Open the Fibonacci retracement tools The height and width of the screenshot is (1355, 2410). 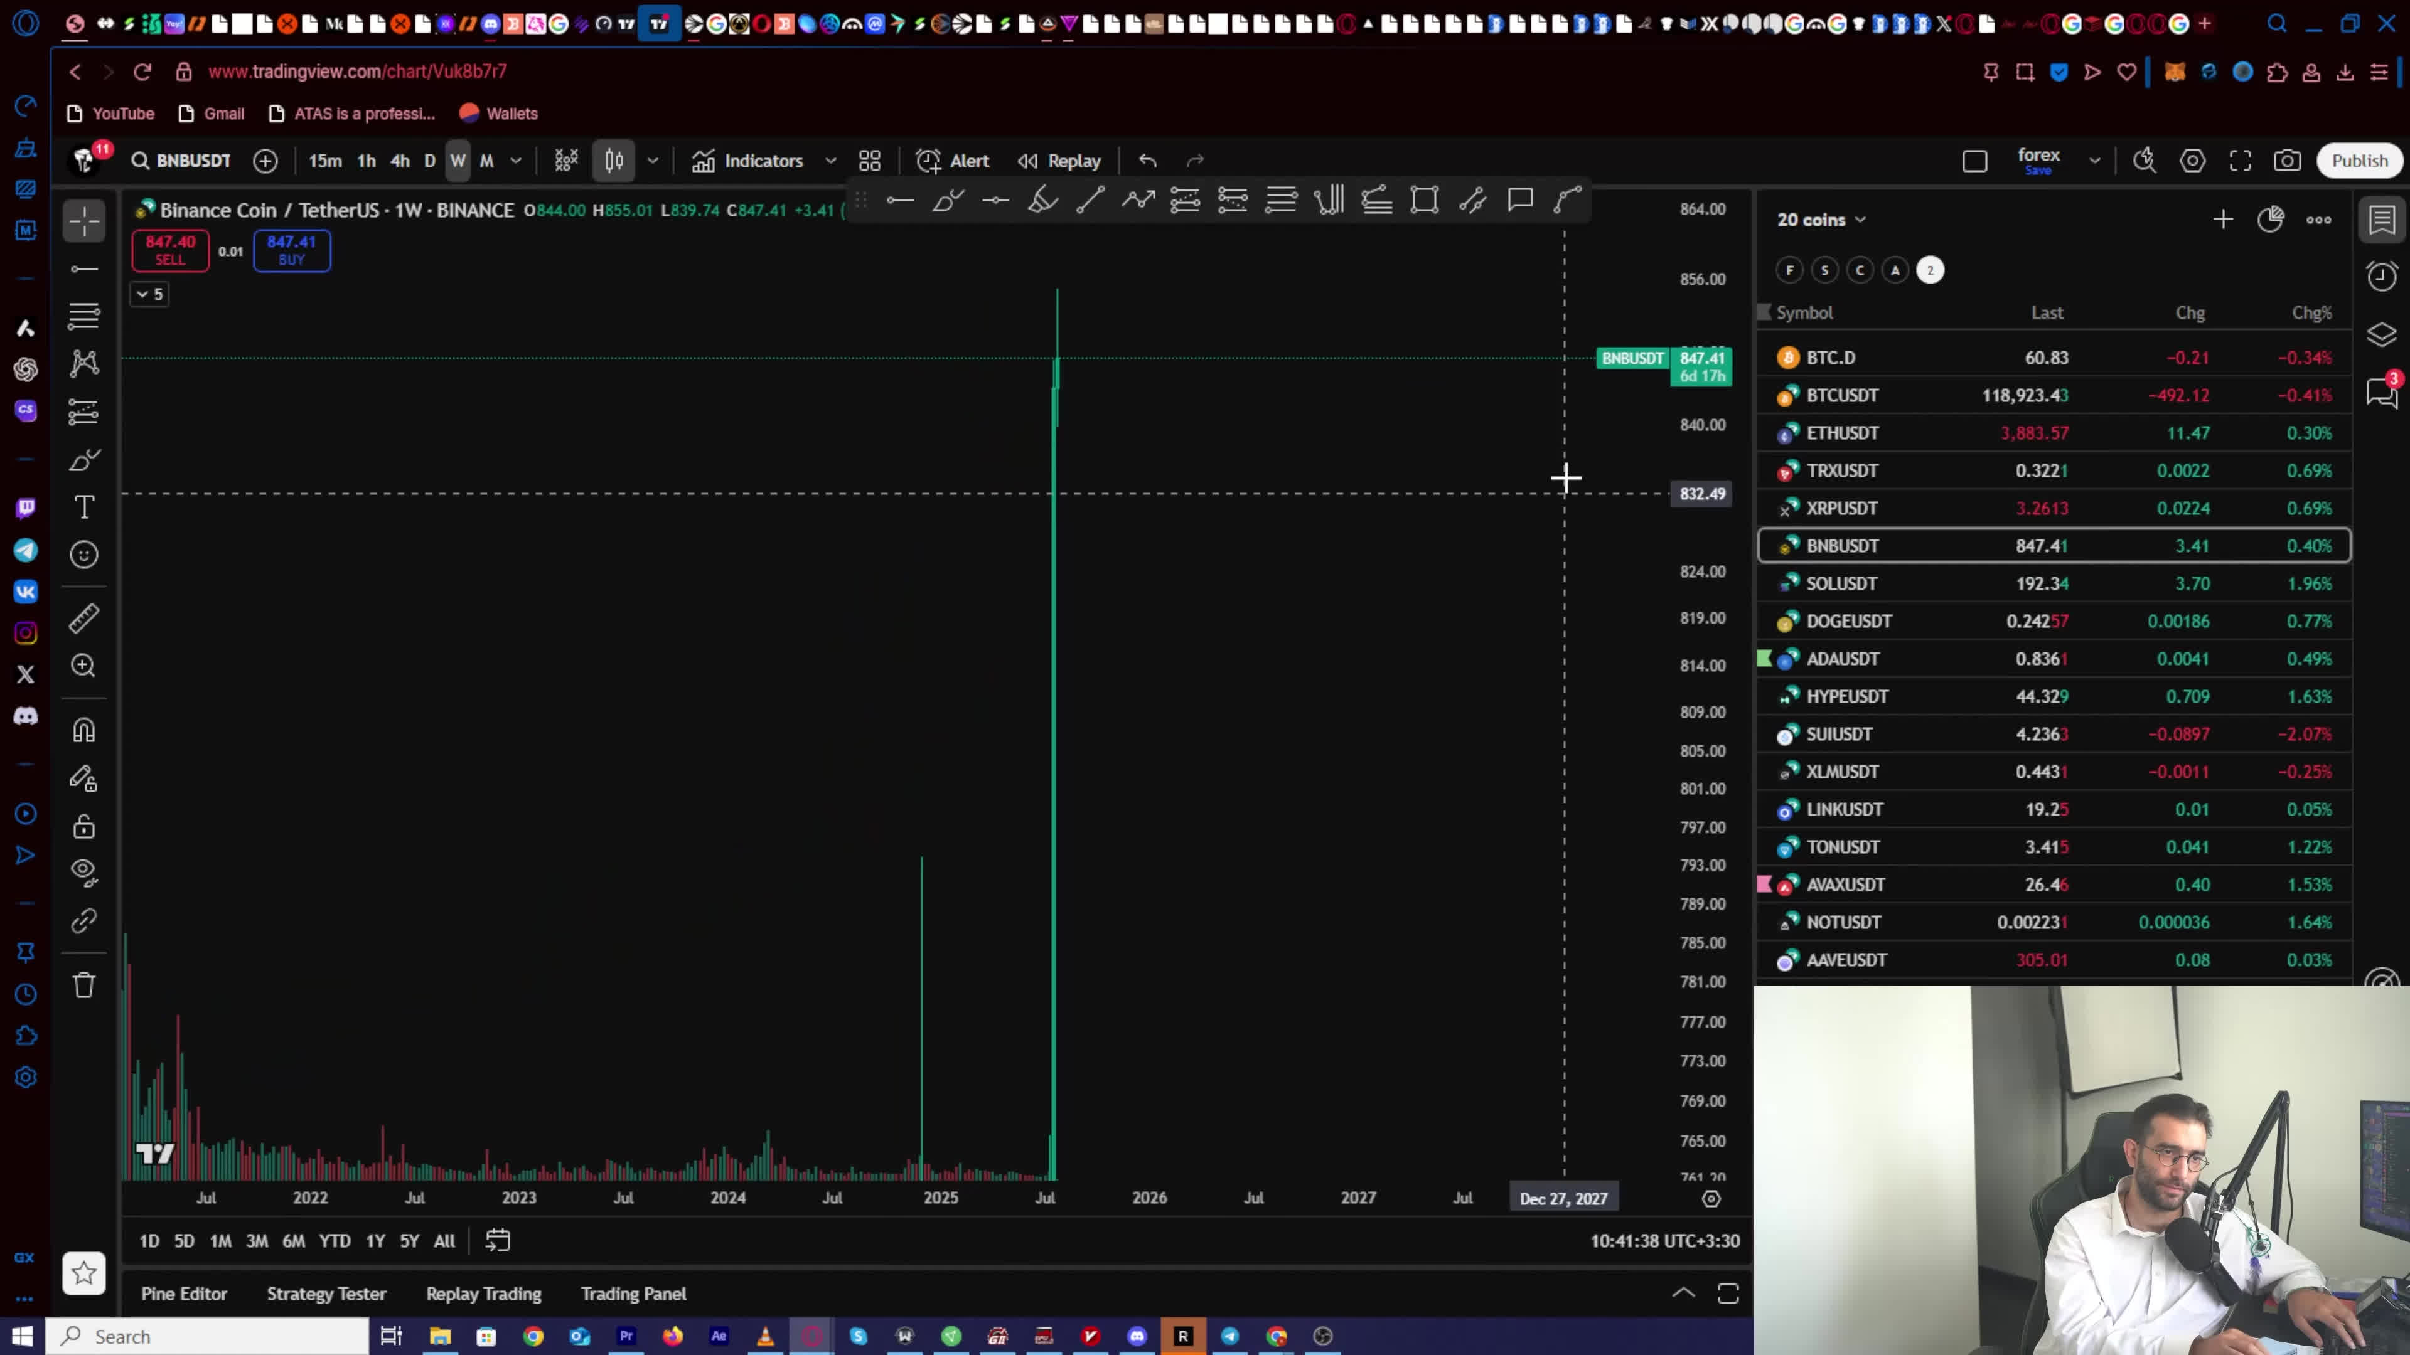(84, 316)
